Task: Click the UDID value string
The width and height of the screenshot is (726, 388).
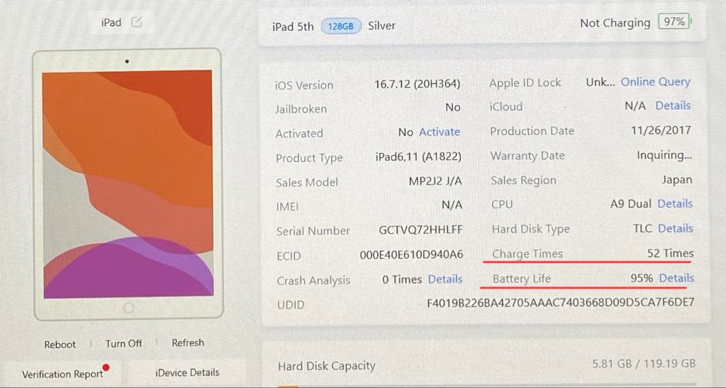Action: click(x=561, y=303)
